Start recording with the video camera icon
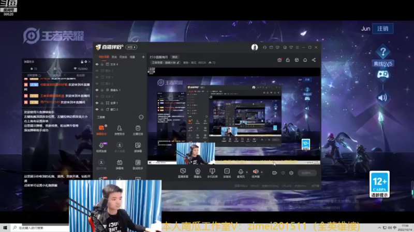 (x=275, y=173)
